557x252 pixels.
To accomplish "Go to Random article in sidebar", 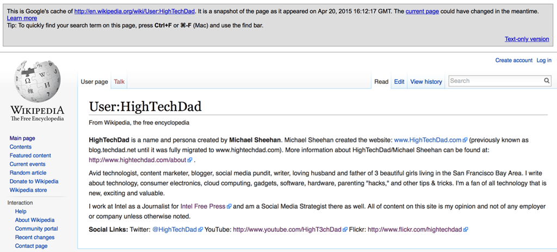I will coord(28,173).
